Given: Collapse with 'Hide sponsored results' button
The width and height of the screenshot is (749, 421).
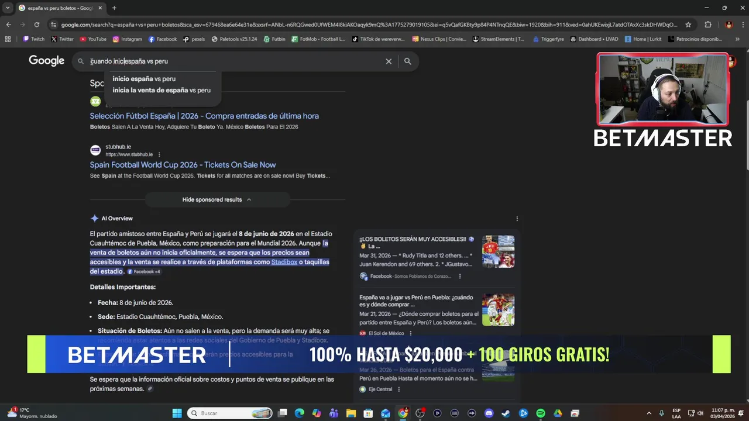Looking at the screenshot, I should point(217,199).
